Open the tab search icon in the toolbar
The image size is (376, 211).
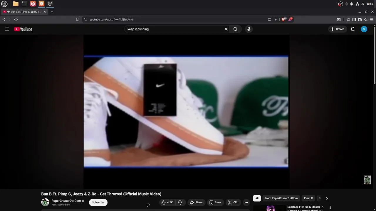[339, 20]
